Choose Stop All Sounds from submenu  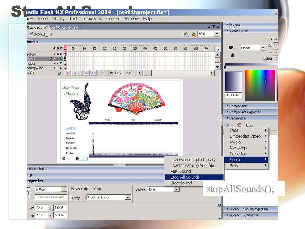tap(194, 177)
